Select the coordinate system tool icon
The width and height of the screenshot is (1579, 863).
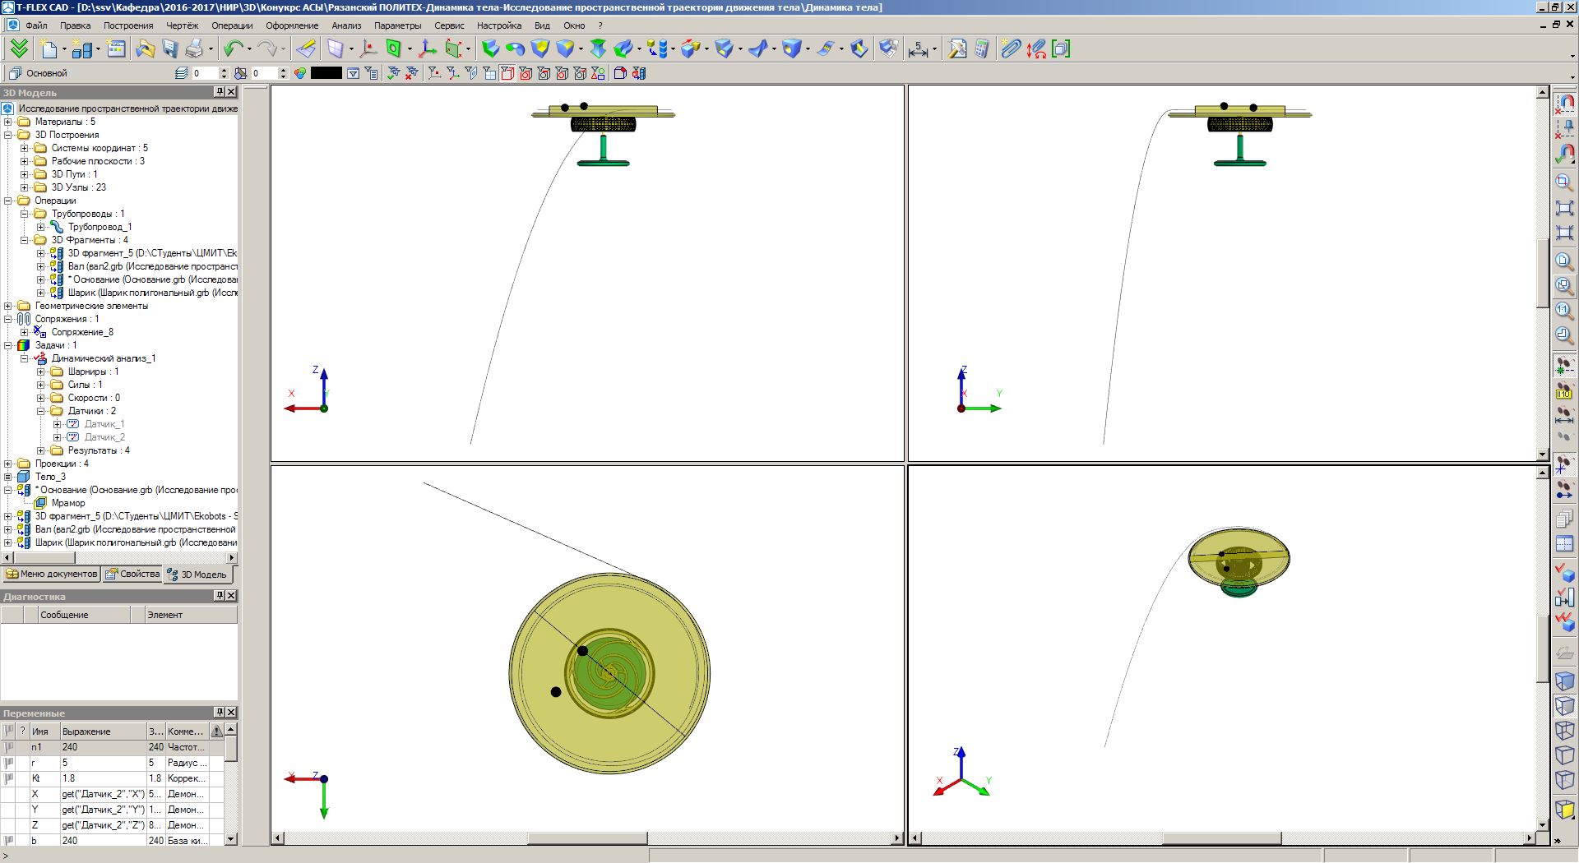[x=428, y=48]
